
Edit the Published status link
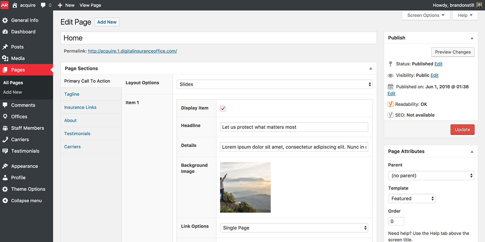[438, 64]
